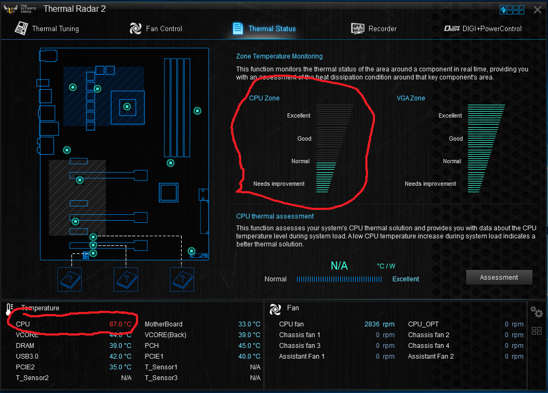Click the window layout switcher icon
This screenshot has width=548, height=393.
pyautogui.click(x=512, y=10)
